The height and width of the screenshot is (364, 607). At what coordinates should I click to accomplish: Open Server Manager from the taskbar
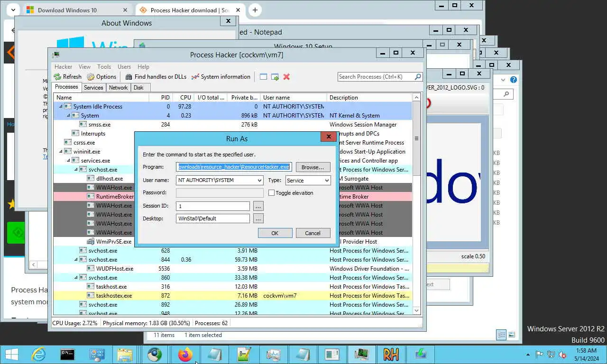97,355
